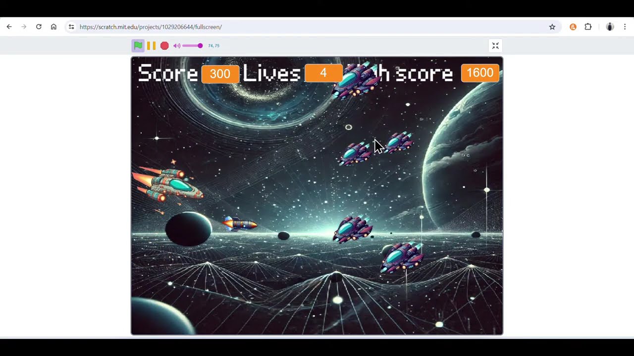Start the game with the green flag

138,45
